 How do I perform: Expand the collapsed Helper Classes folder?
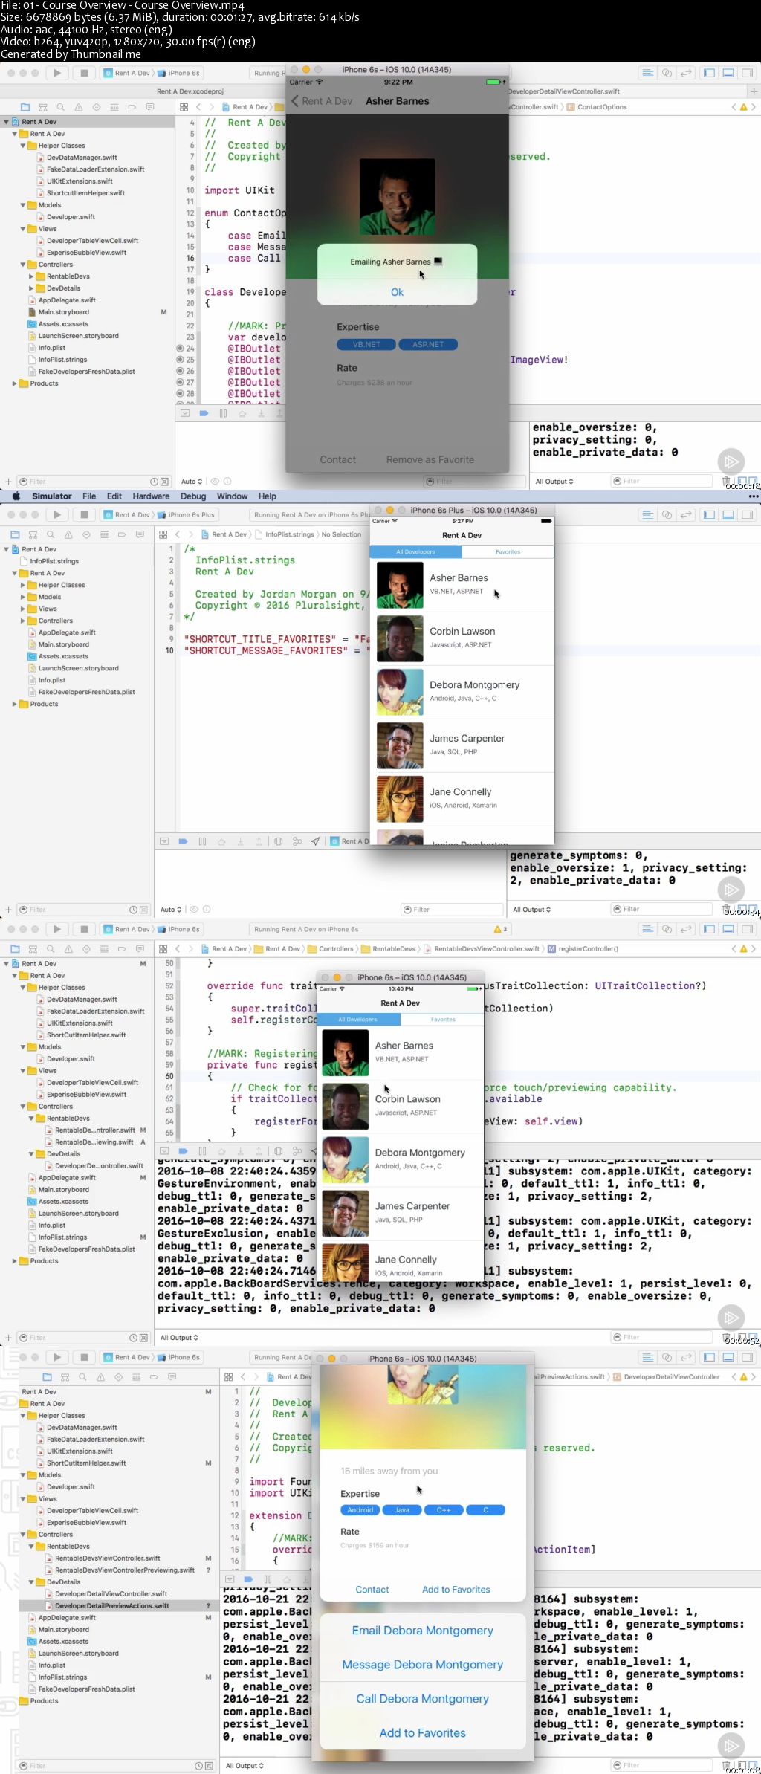[x=23, y=585]
